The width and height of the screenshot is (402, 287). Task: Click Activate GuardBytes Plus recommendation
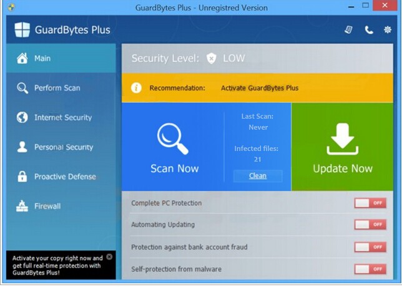pyautogui.click(x=260, y=88)
